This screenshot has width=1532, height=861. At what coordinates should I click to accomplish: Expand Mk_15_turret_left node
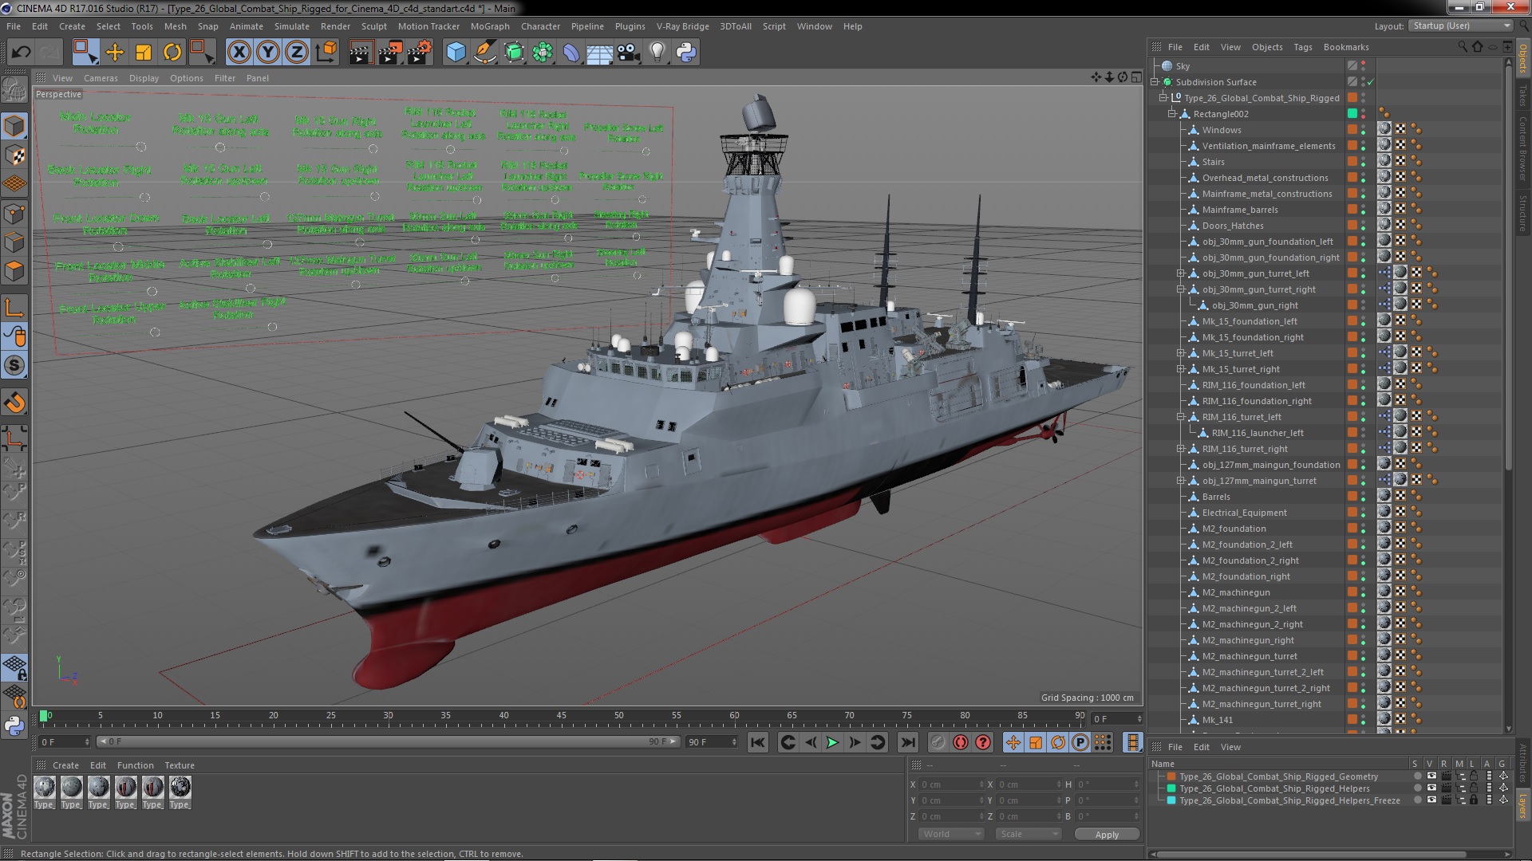tap(1181, 353)
